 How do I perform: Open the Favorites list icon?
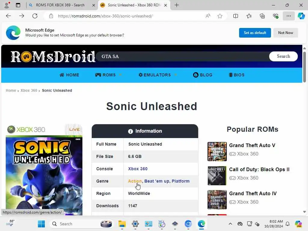pos(249,16)
